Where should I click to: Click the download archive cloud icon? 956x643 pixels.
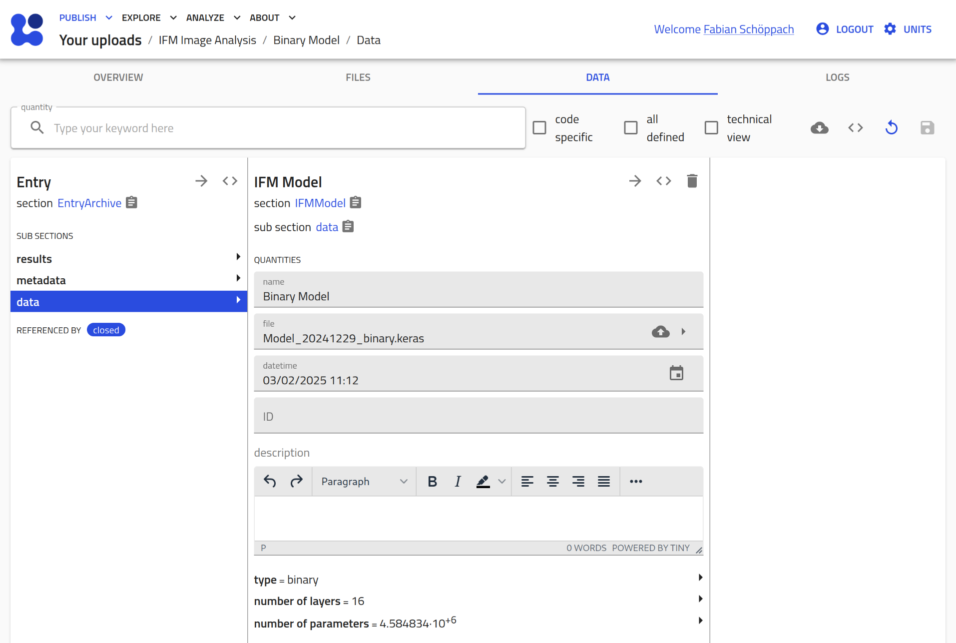tap(819, 128)
